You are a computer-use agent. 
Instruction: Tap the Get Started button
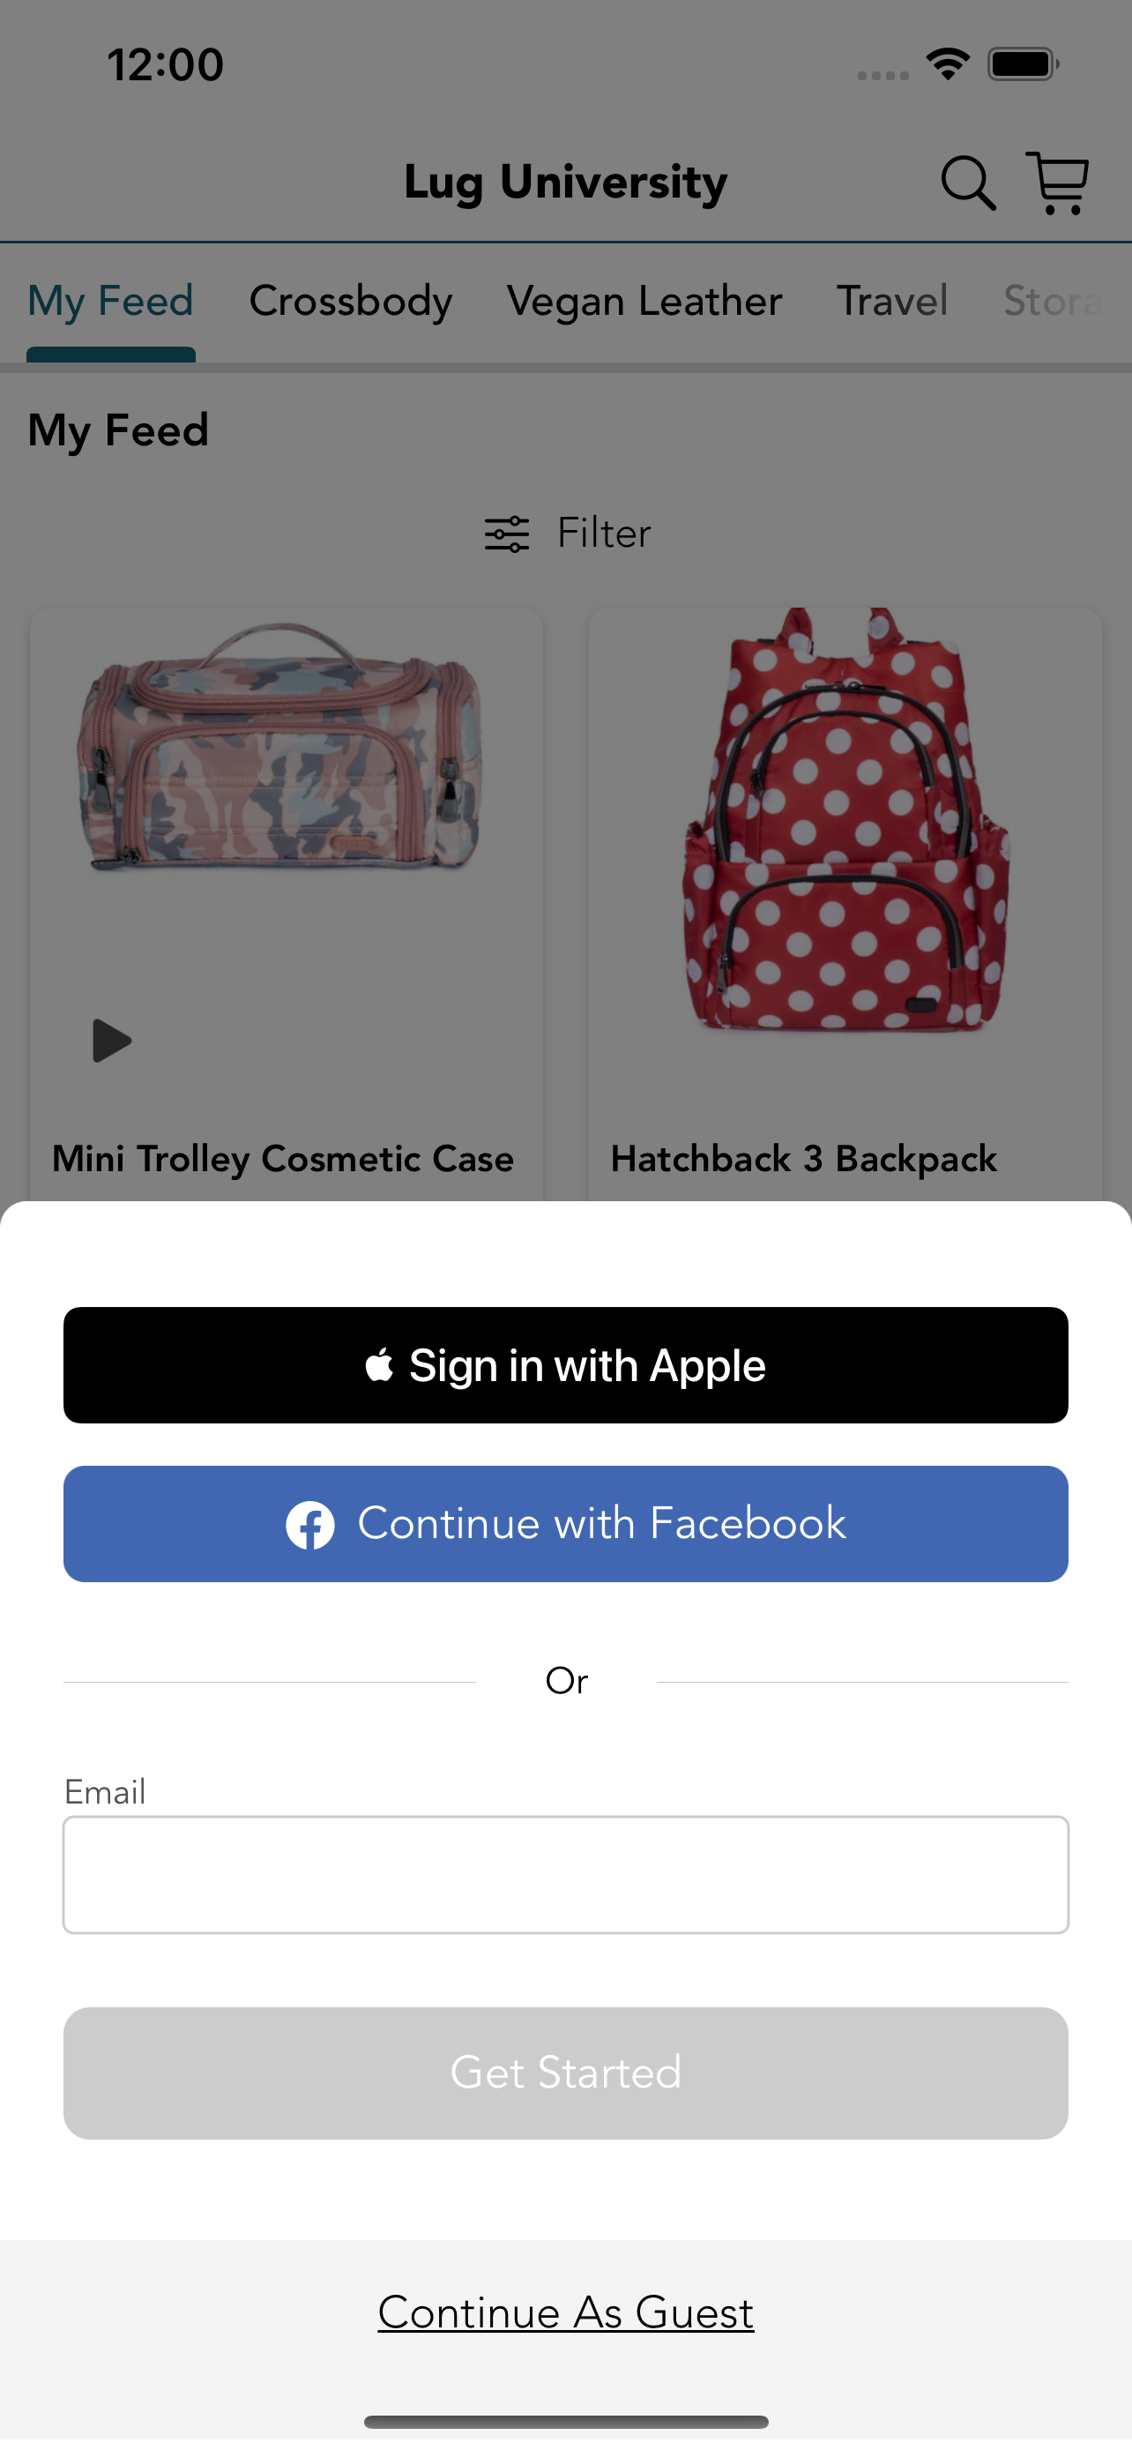coord(565,2073)
